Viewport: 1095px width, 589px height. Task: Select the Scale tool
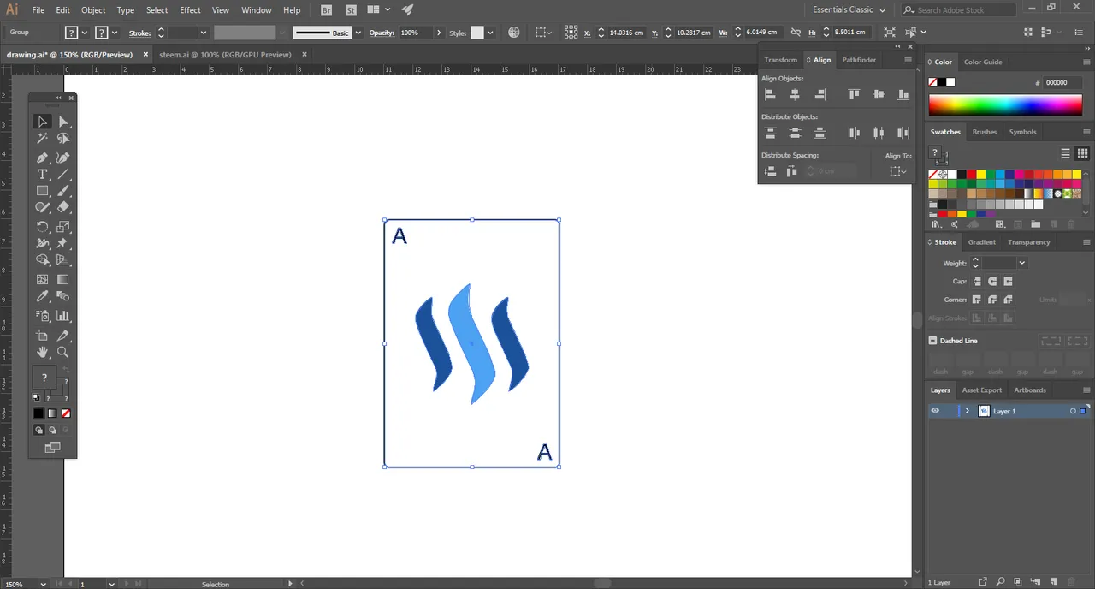coord(63,227)
